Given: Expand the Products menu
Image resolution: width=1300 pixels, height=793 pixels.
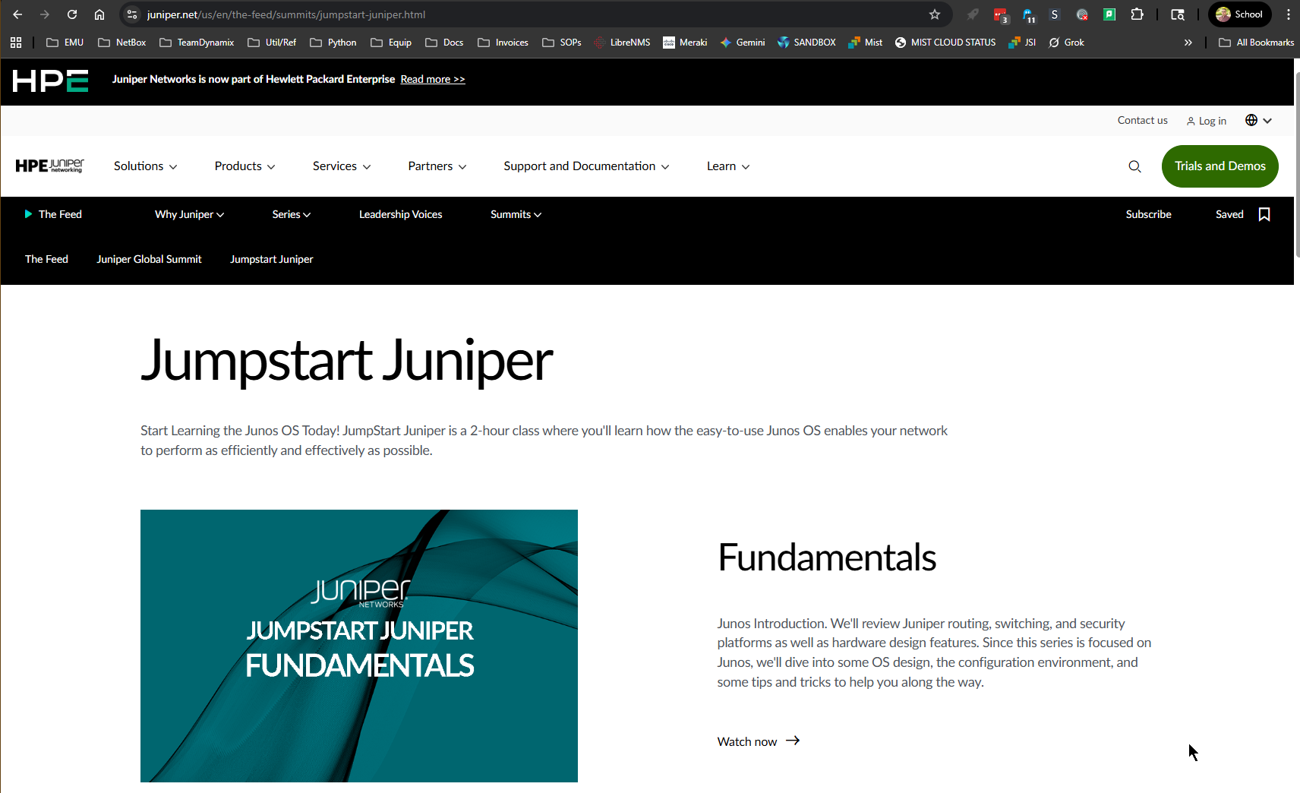Looking at the screenshot, I should [245, 166].
